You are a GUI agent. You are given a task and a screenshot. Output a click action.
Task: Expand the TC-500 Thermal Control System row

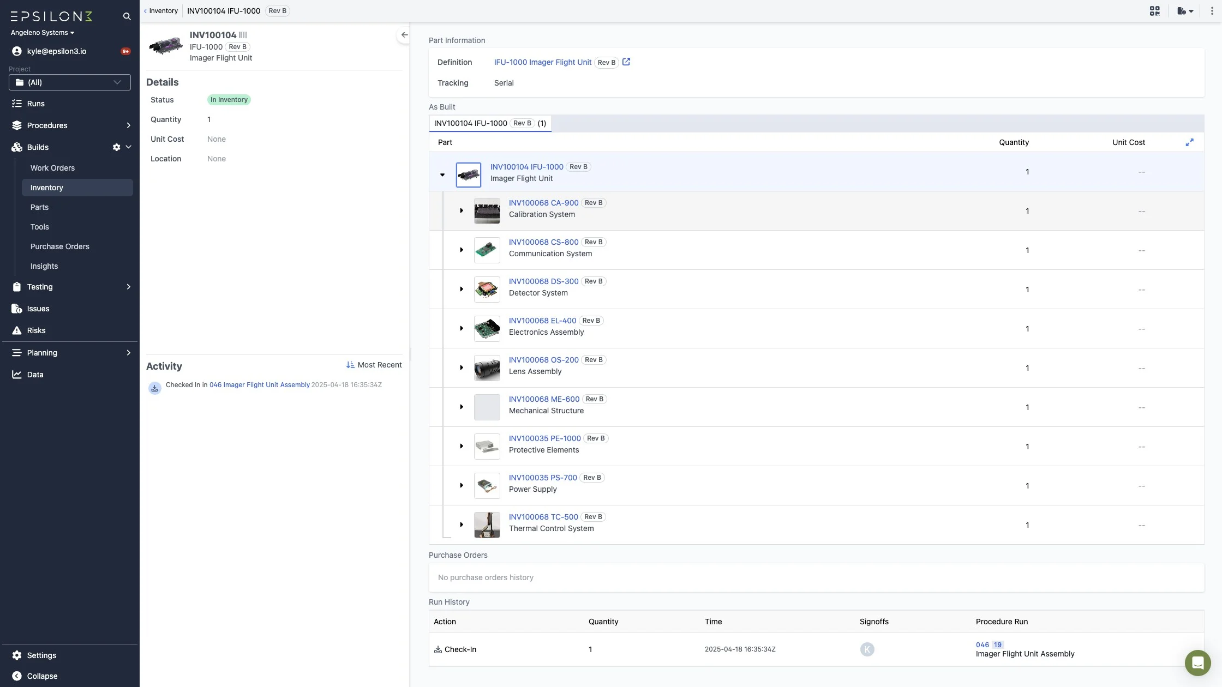[x=462, y=525]
